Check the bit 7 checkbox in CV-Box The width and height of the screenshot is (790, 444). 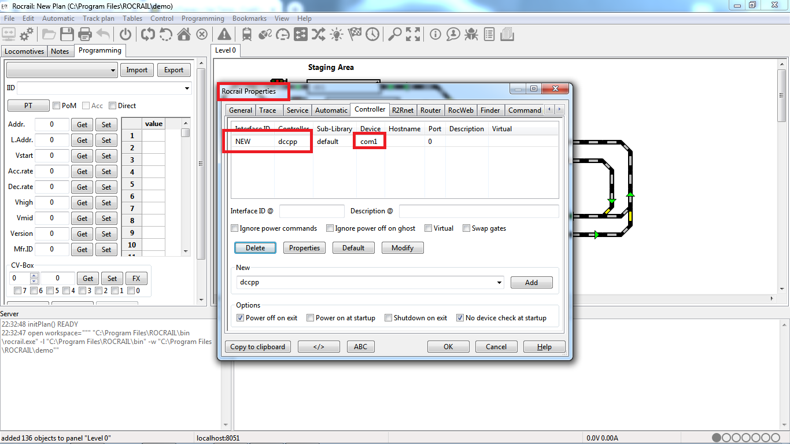(18, 291)
